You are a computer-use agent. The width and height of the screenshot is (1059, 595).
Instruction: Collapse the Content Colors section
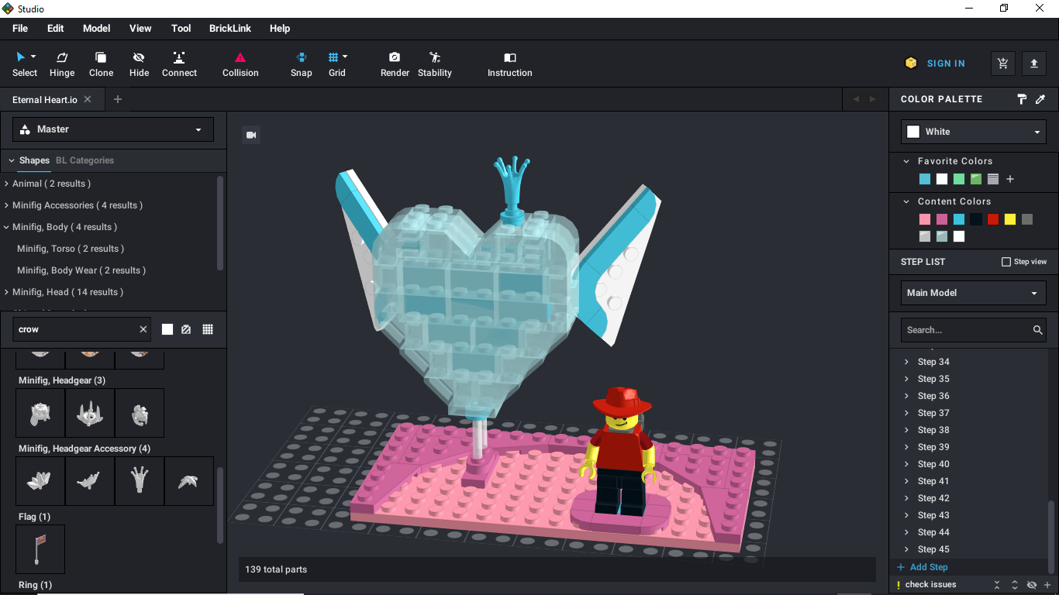pyautogui.click(x=907, y=201)
